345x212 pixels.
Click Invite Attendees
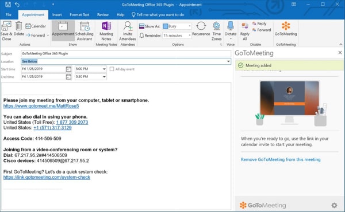[x=128, y=31]
